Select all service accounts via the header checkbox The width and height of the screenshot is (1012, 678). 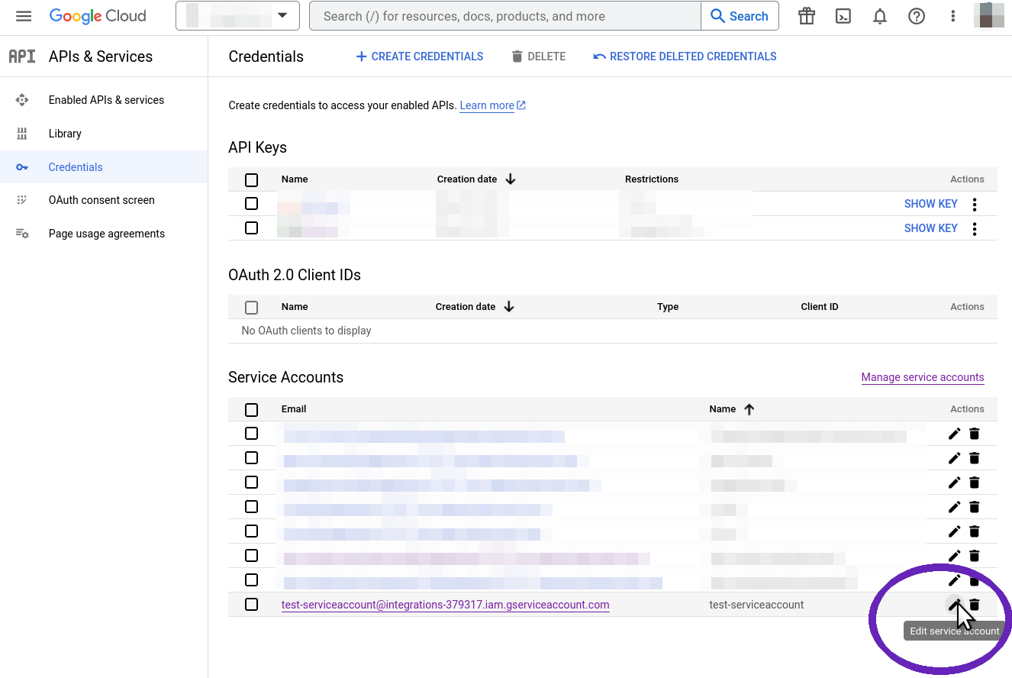(251, 409)
